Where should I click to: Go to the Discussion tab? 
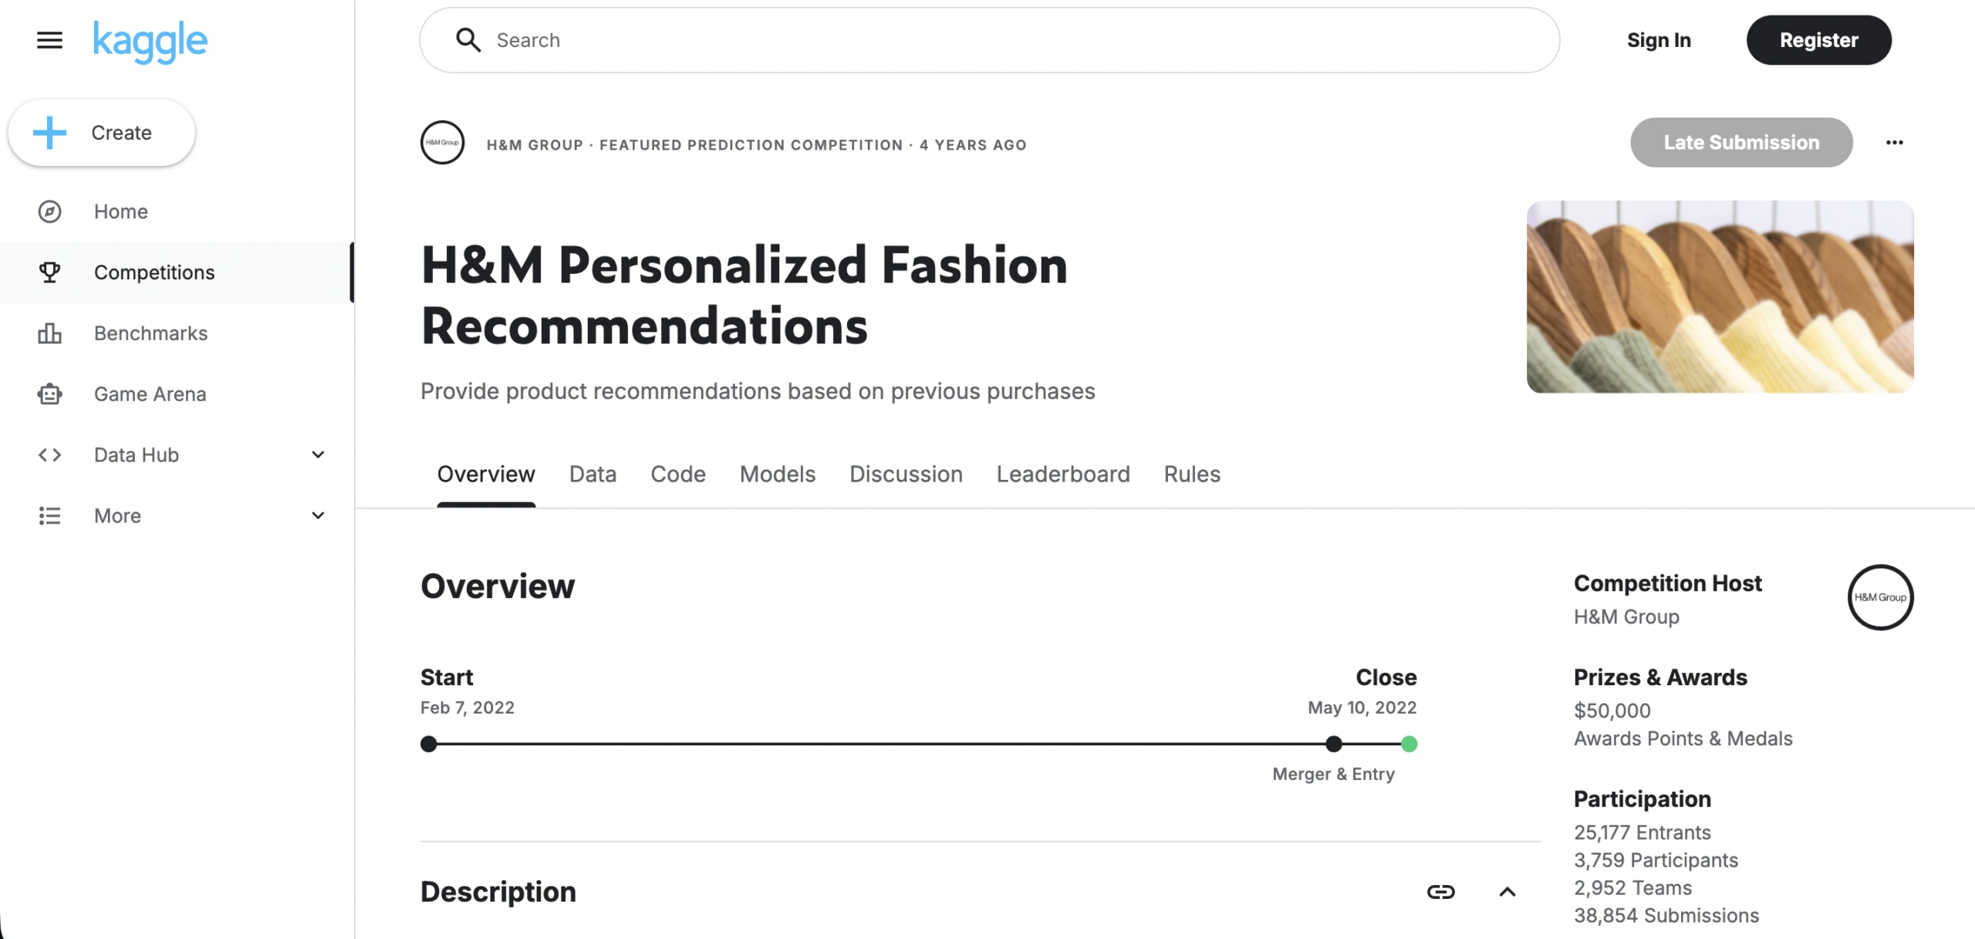tap(906, 474)
